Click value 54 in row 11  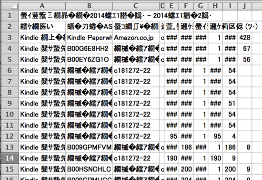click(x=230, y=125)
